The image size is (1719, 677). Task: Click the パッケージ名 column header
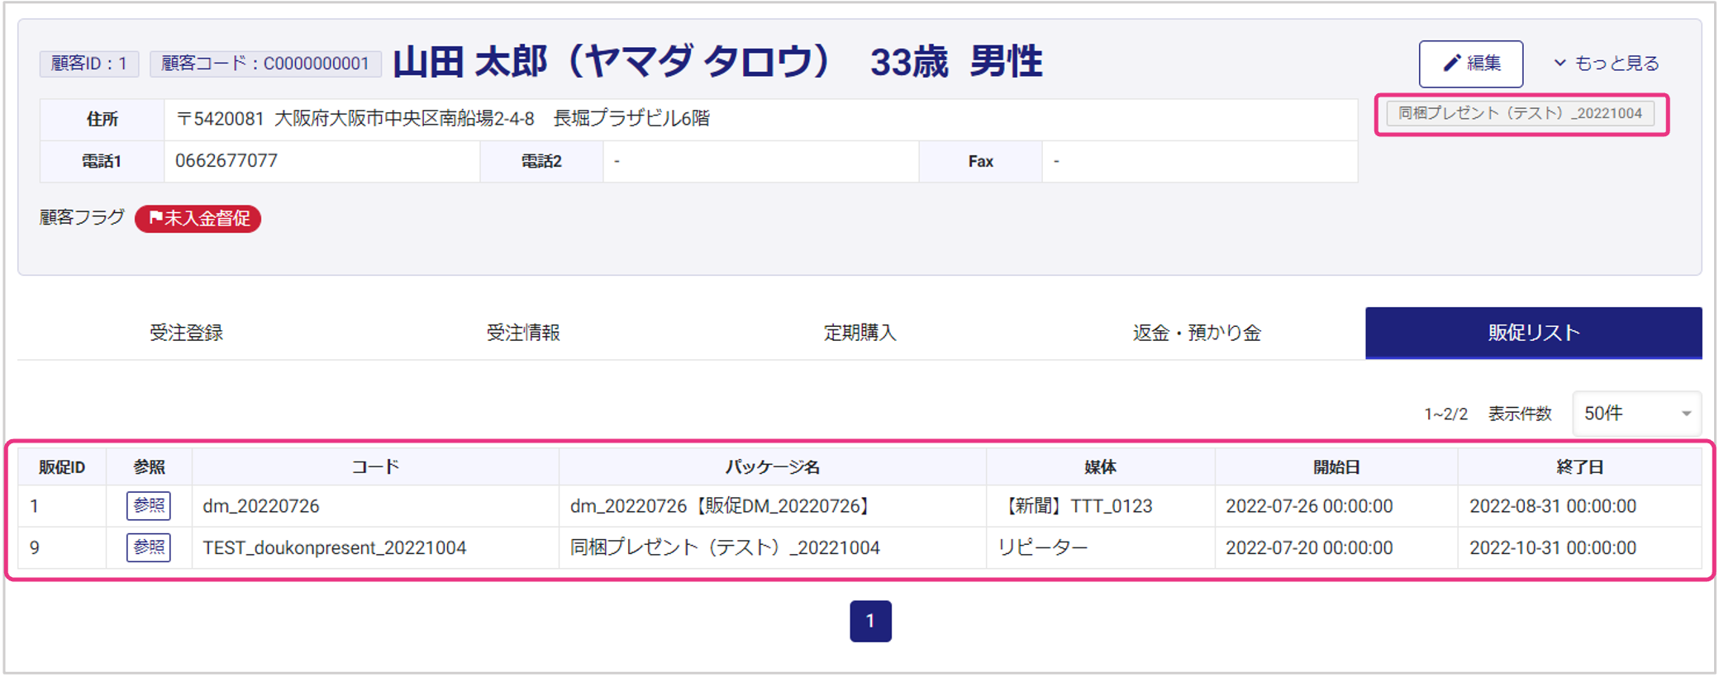(x=772, y=467)
